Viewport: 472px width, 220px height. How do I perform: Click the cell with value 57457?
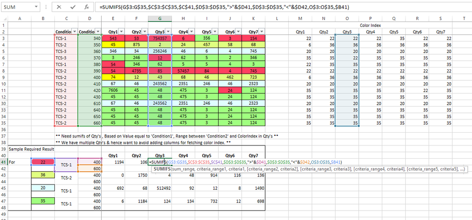[x=183, y=70]
